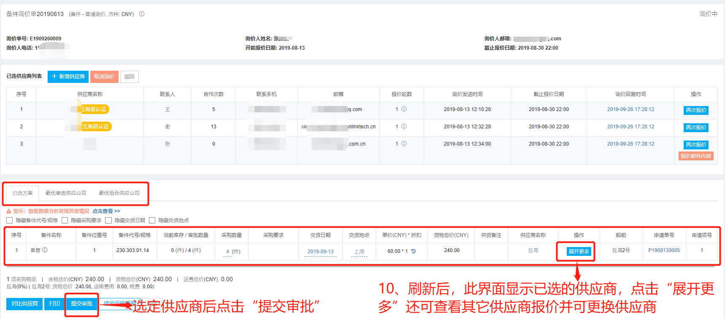Click the 新增供应商 button
The width and height of the screenshot is (725, 319).
[68, 77]
